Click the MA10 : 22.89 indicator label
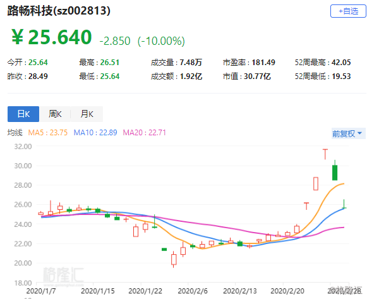This screenshot has width=367, height=299. click(x=95, y=133)
